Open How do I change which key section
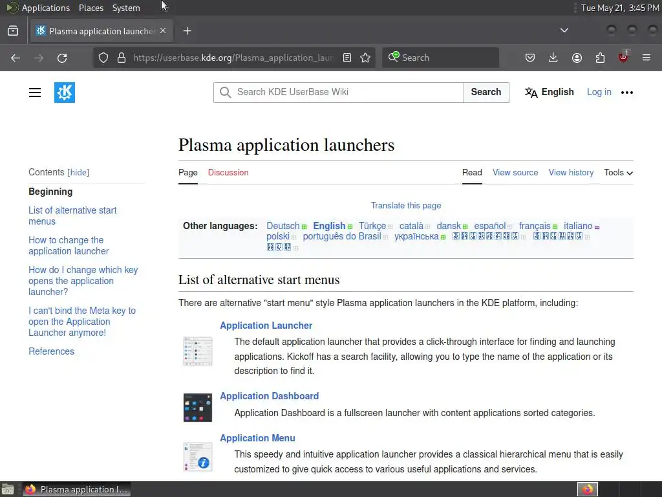This screenshot has height=497, width=662. [x=83, y=281]
